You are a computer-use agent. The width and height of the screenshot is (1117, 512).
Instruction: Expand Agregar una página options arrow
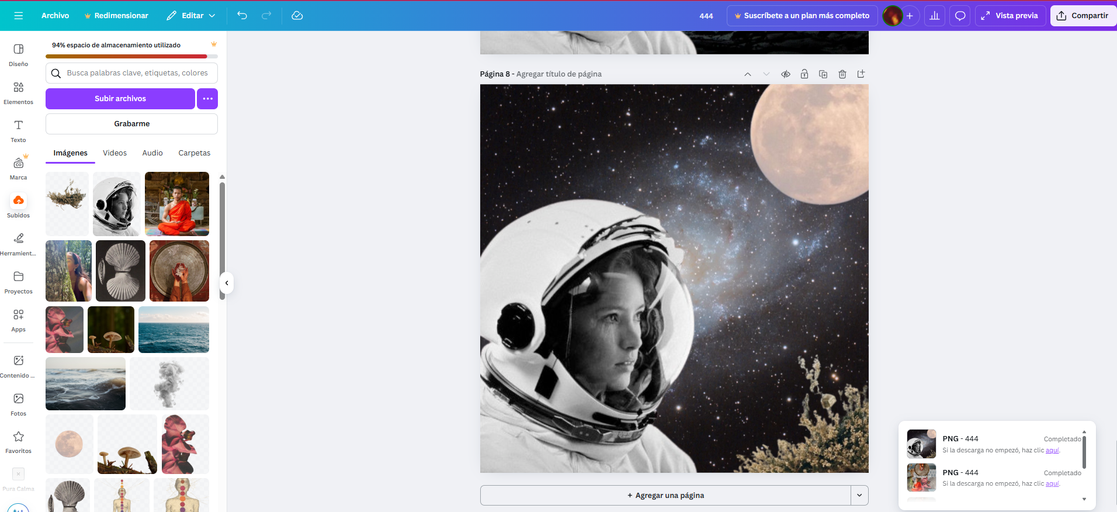859,495
